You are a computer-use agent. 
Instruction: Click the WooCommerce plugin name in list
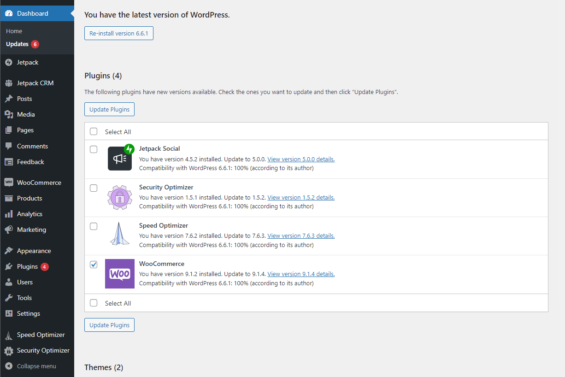click(x=162, y=264)
